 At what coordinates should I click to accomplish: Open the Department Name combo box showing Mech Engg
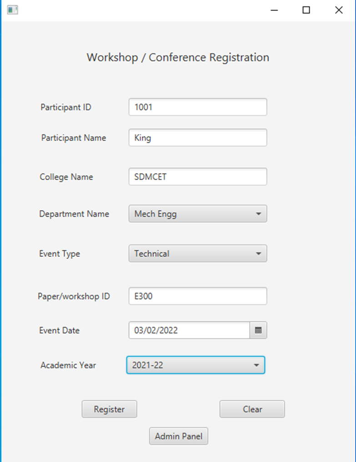click(197, 214)
